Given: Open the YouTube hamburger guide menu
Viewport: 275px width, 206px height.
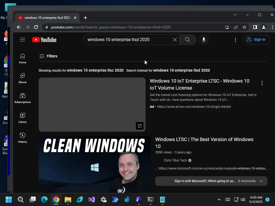Looking at the screenshot, I should (23, 40).
